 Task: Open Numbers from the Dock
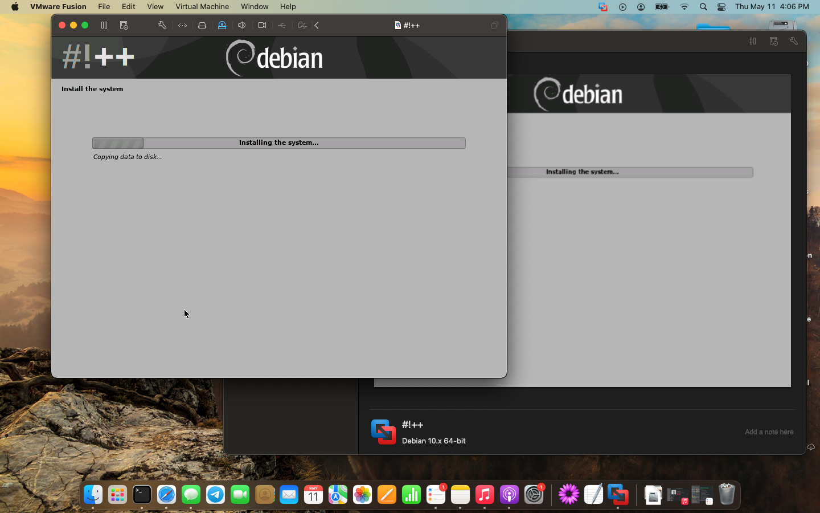tap(412, 495)
